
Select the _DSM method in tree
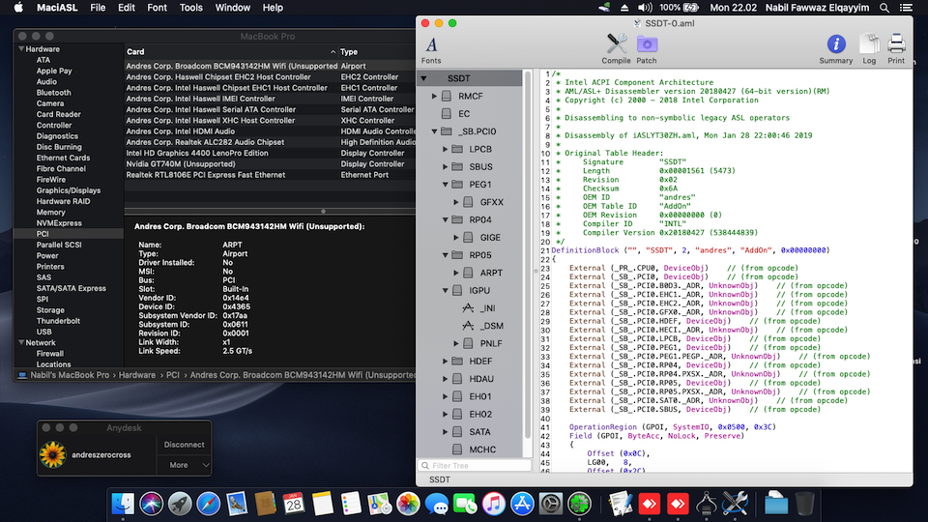[x=490, y=326]
